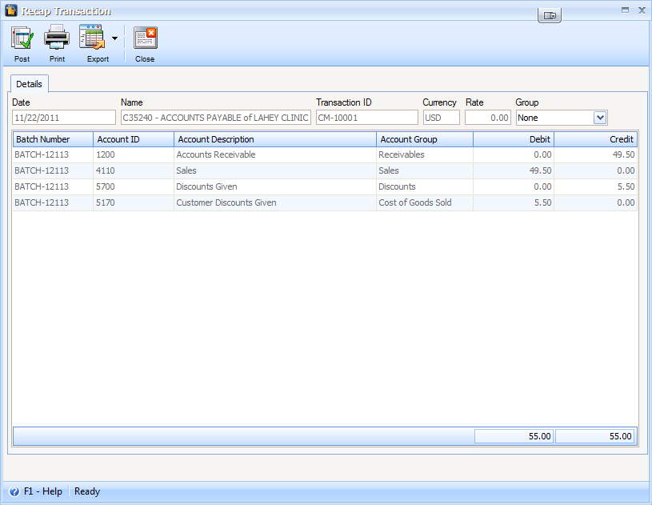Click the Customer Discounts Given cell

click(x=275, y=202)
